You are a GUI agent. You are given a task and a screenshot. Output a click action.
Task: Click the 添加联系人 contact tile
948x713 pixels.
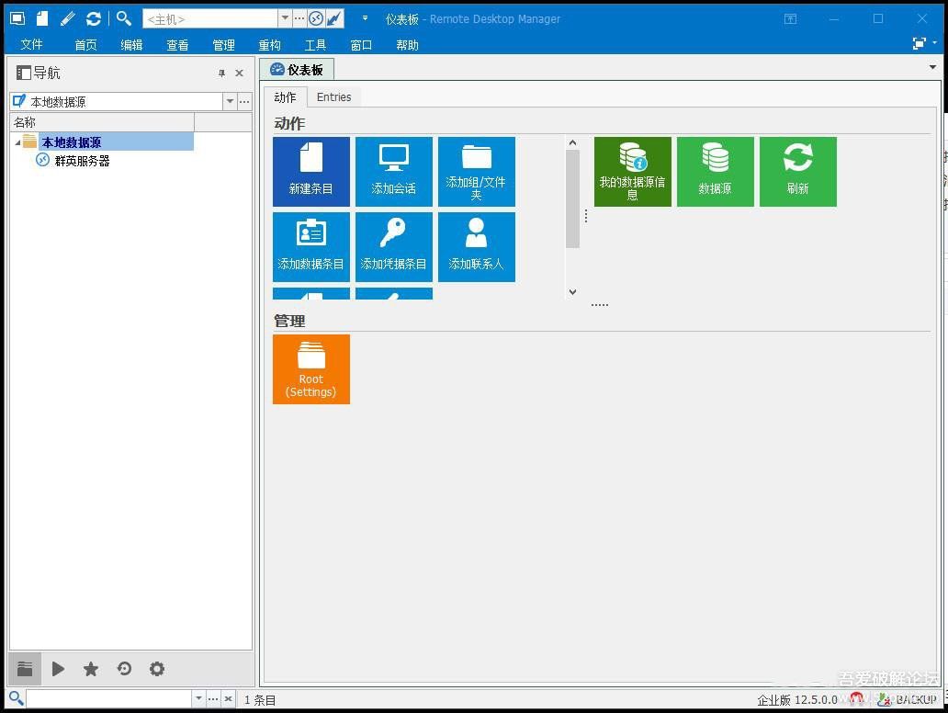click(476, 246)
